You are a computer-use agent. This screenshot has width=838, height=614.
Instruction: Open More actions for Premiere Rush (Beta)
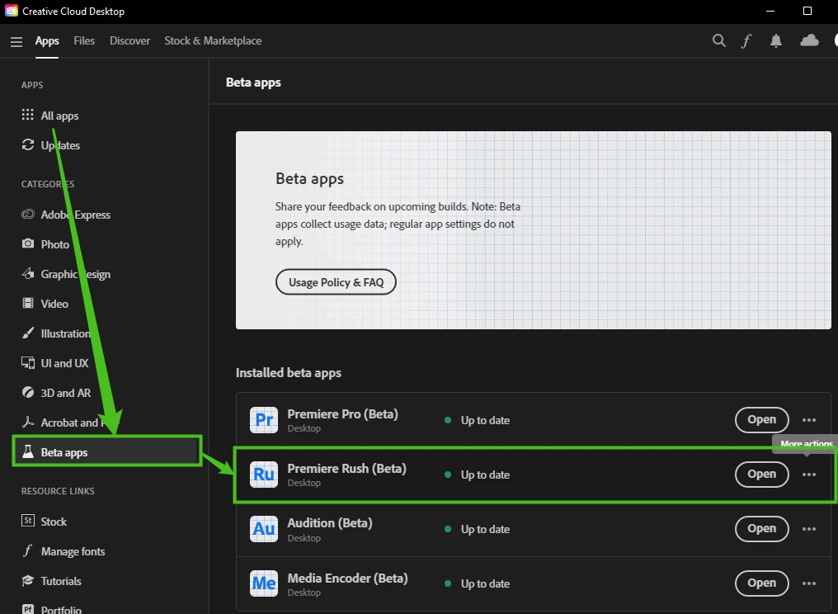click(808, 475)
